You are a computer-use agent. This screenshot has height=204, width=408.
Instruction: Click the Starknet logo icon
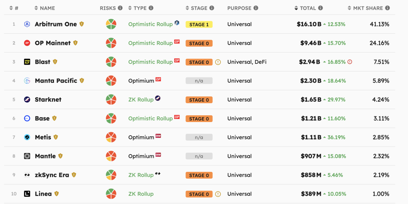27,99
